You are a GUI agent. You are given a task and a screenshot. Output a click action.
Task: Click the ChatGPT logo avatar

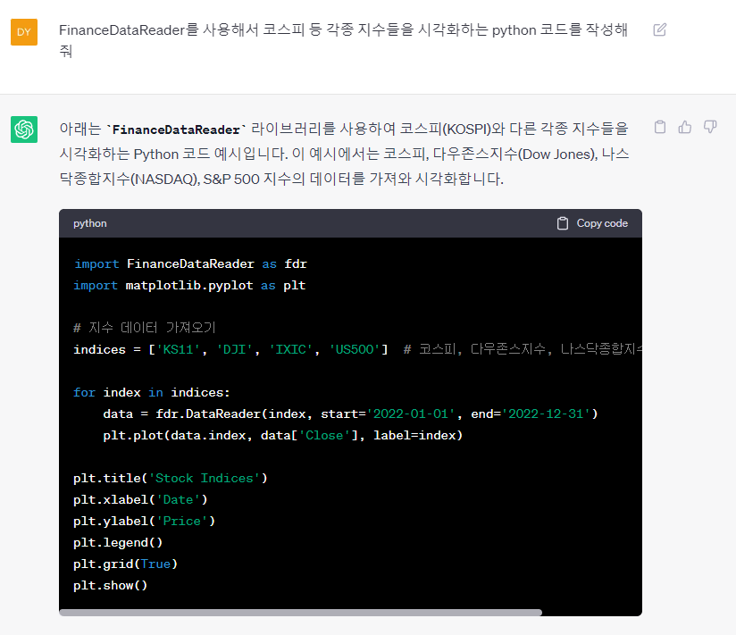tap(24, 130)
